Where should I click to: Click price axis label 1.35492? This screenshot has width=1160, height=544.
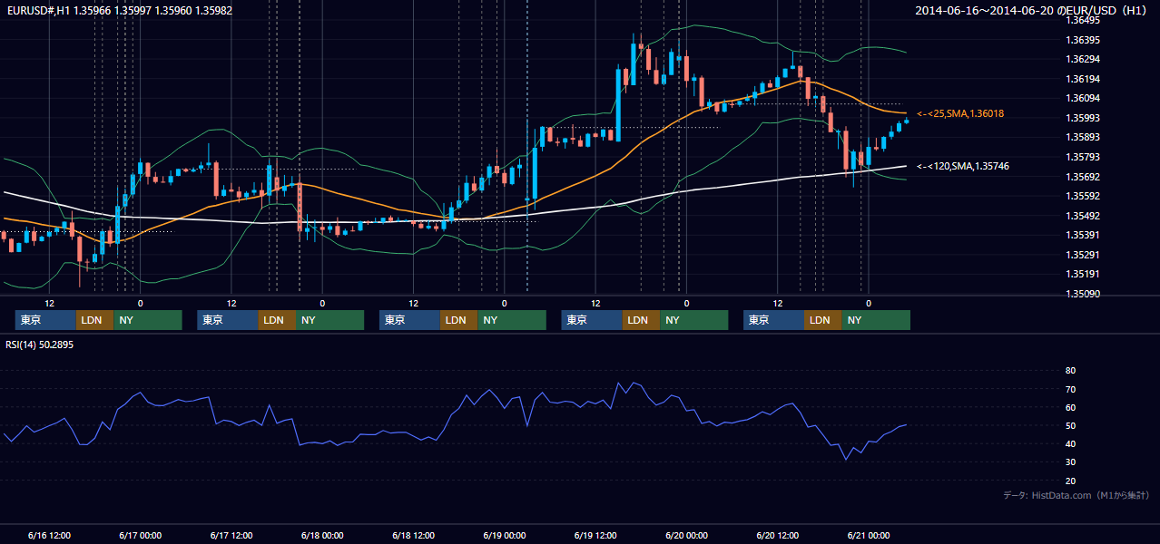pyautogui.click(x=1082, y=216)
